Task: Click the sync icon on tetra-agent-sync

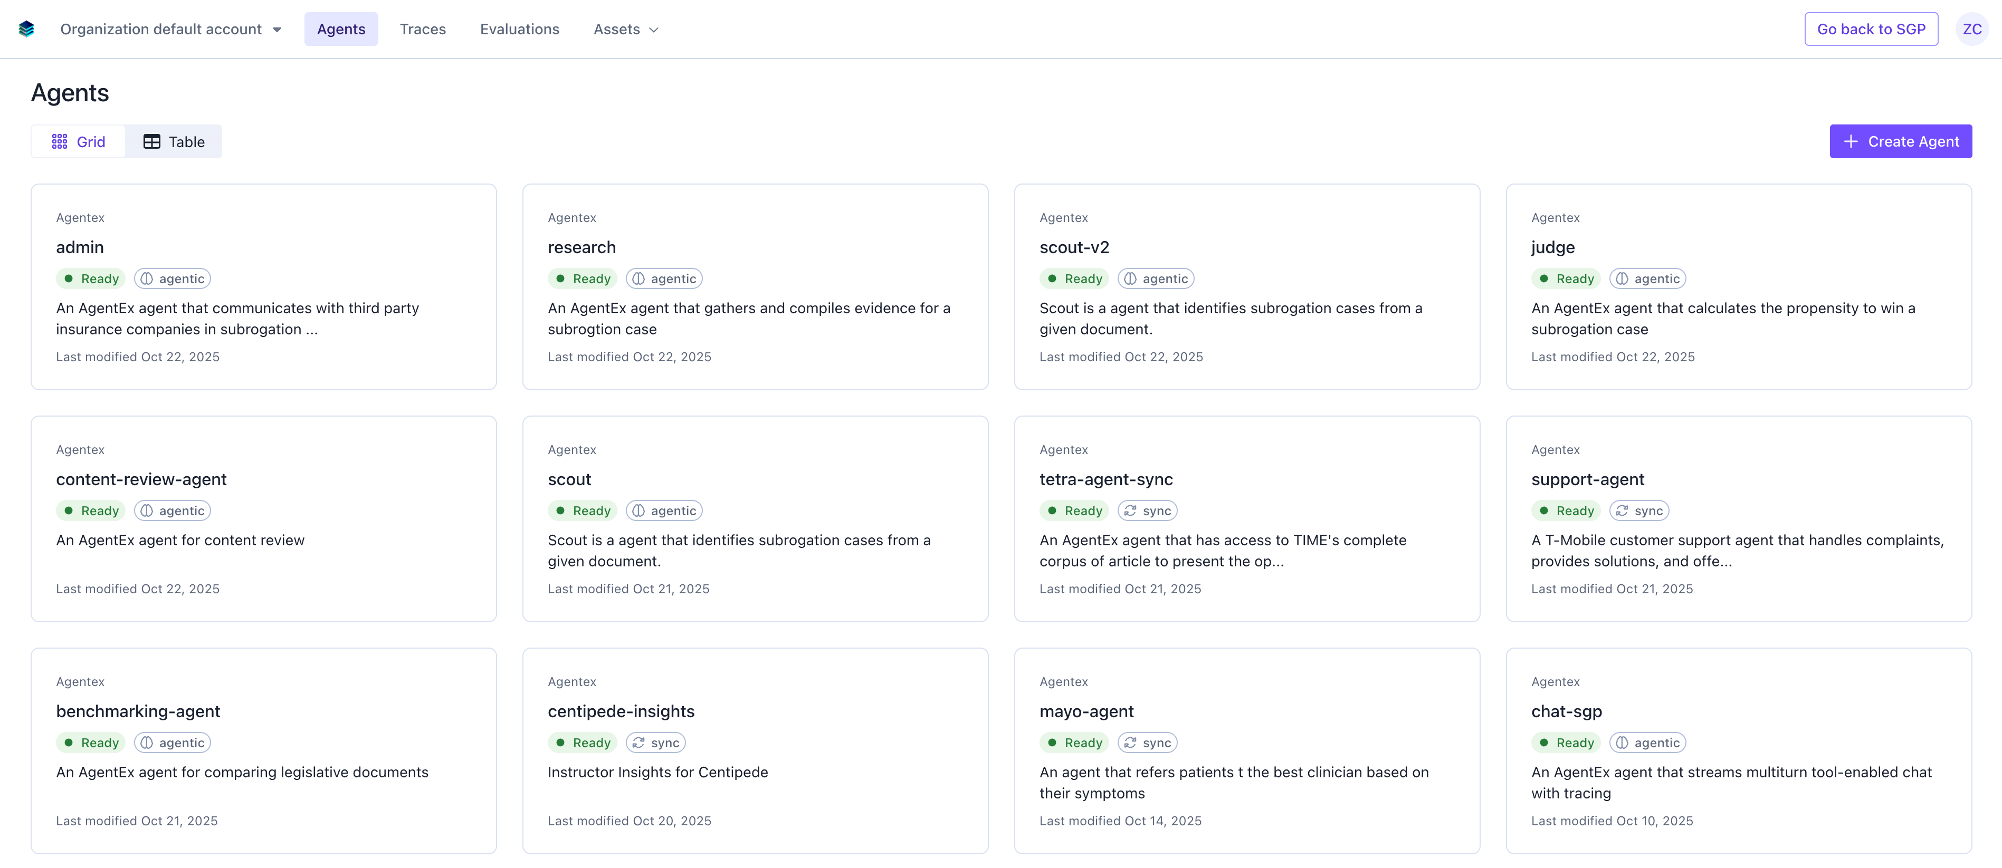Action: (x=1131, y=510)
